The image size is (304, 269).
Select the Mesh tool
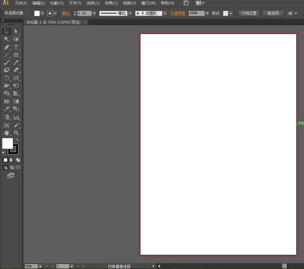pyautogui.click(x=6, y=101)
